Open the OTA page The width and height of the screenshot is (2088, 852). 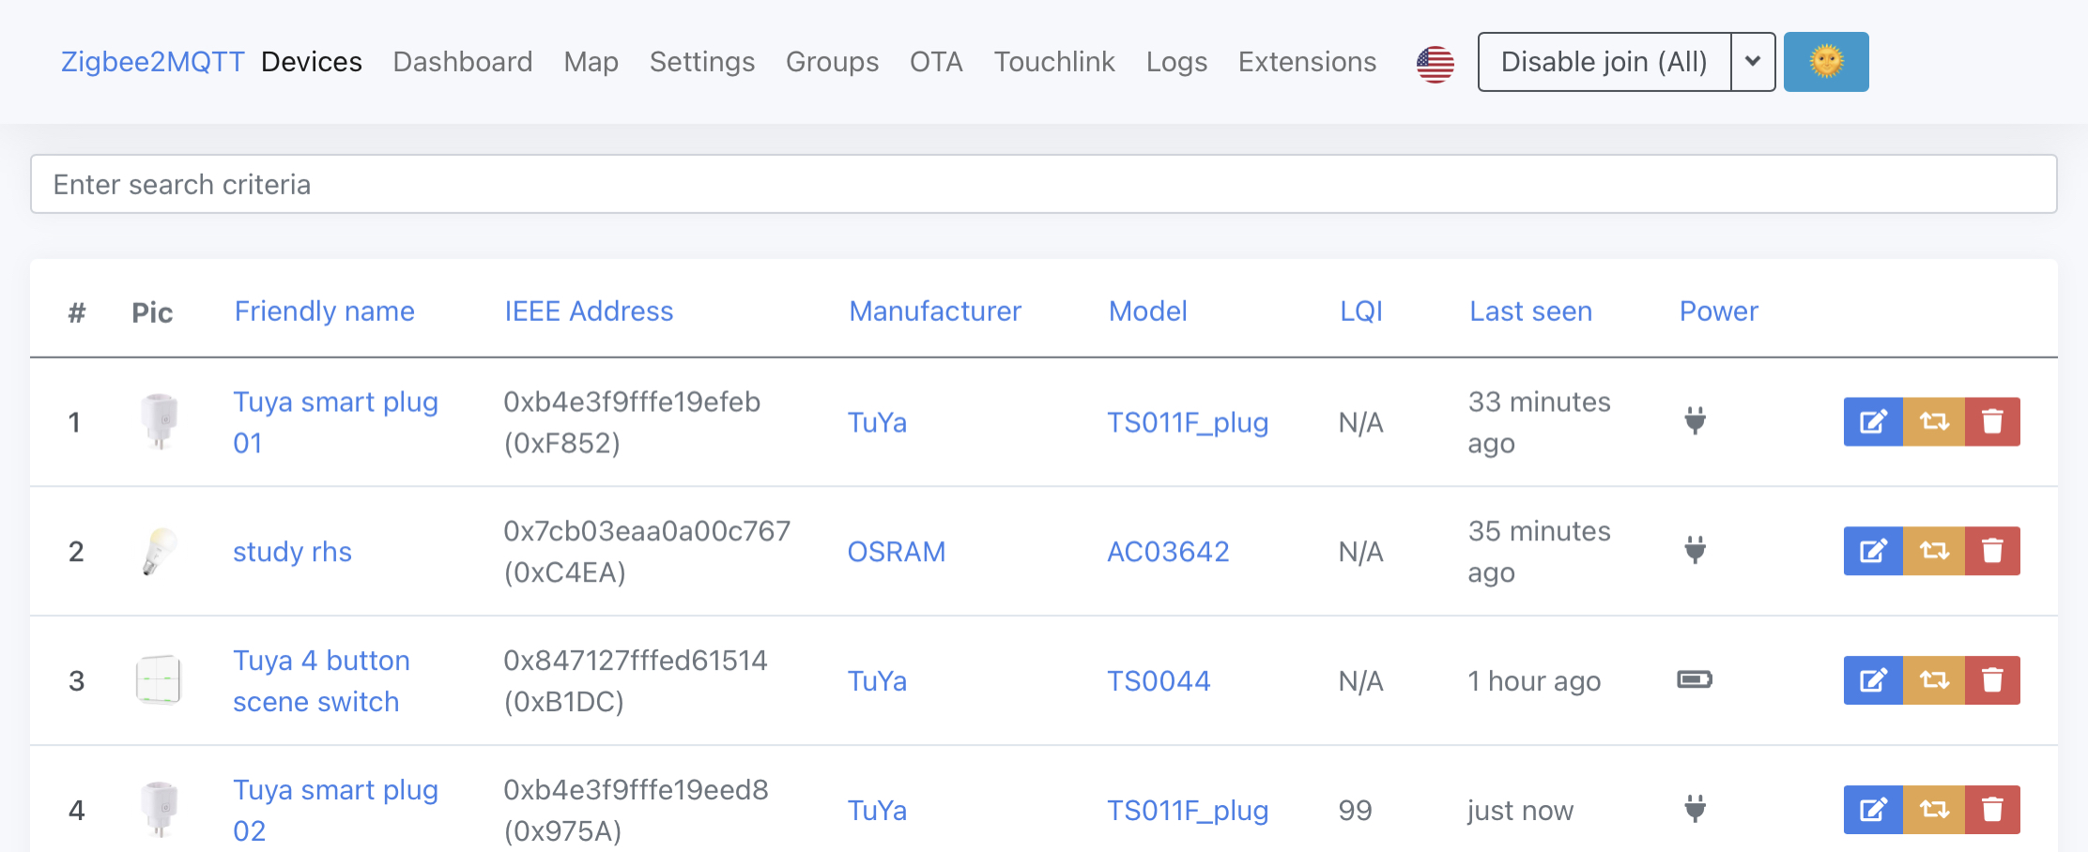point(936,62)
